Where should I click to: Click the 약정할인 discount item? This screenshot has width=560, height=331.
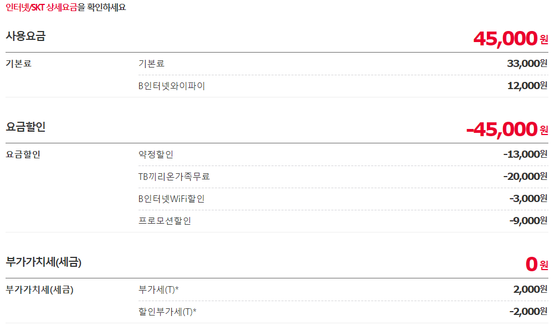(x=156, y=154)
